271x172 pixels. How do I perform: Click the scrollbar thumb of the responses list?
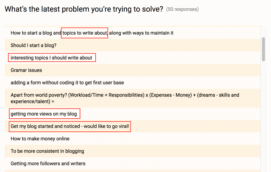tap(263, 49)
